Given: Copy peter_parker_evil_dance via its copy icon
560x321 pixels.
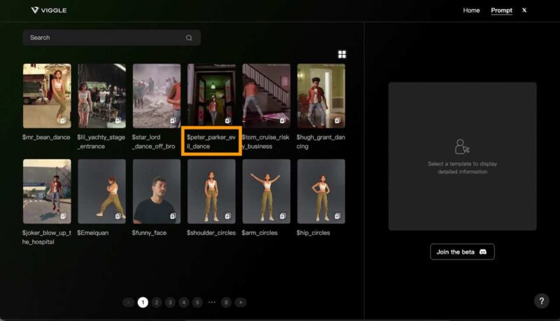Looking at the screenshot, I should [228, 121].
